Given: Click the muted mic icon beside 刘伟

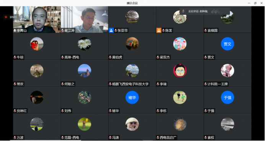Looking at the screenshot, I should pyautogui.click(x=63, y=111).
